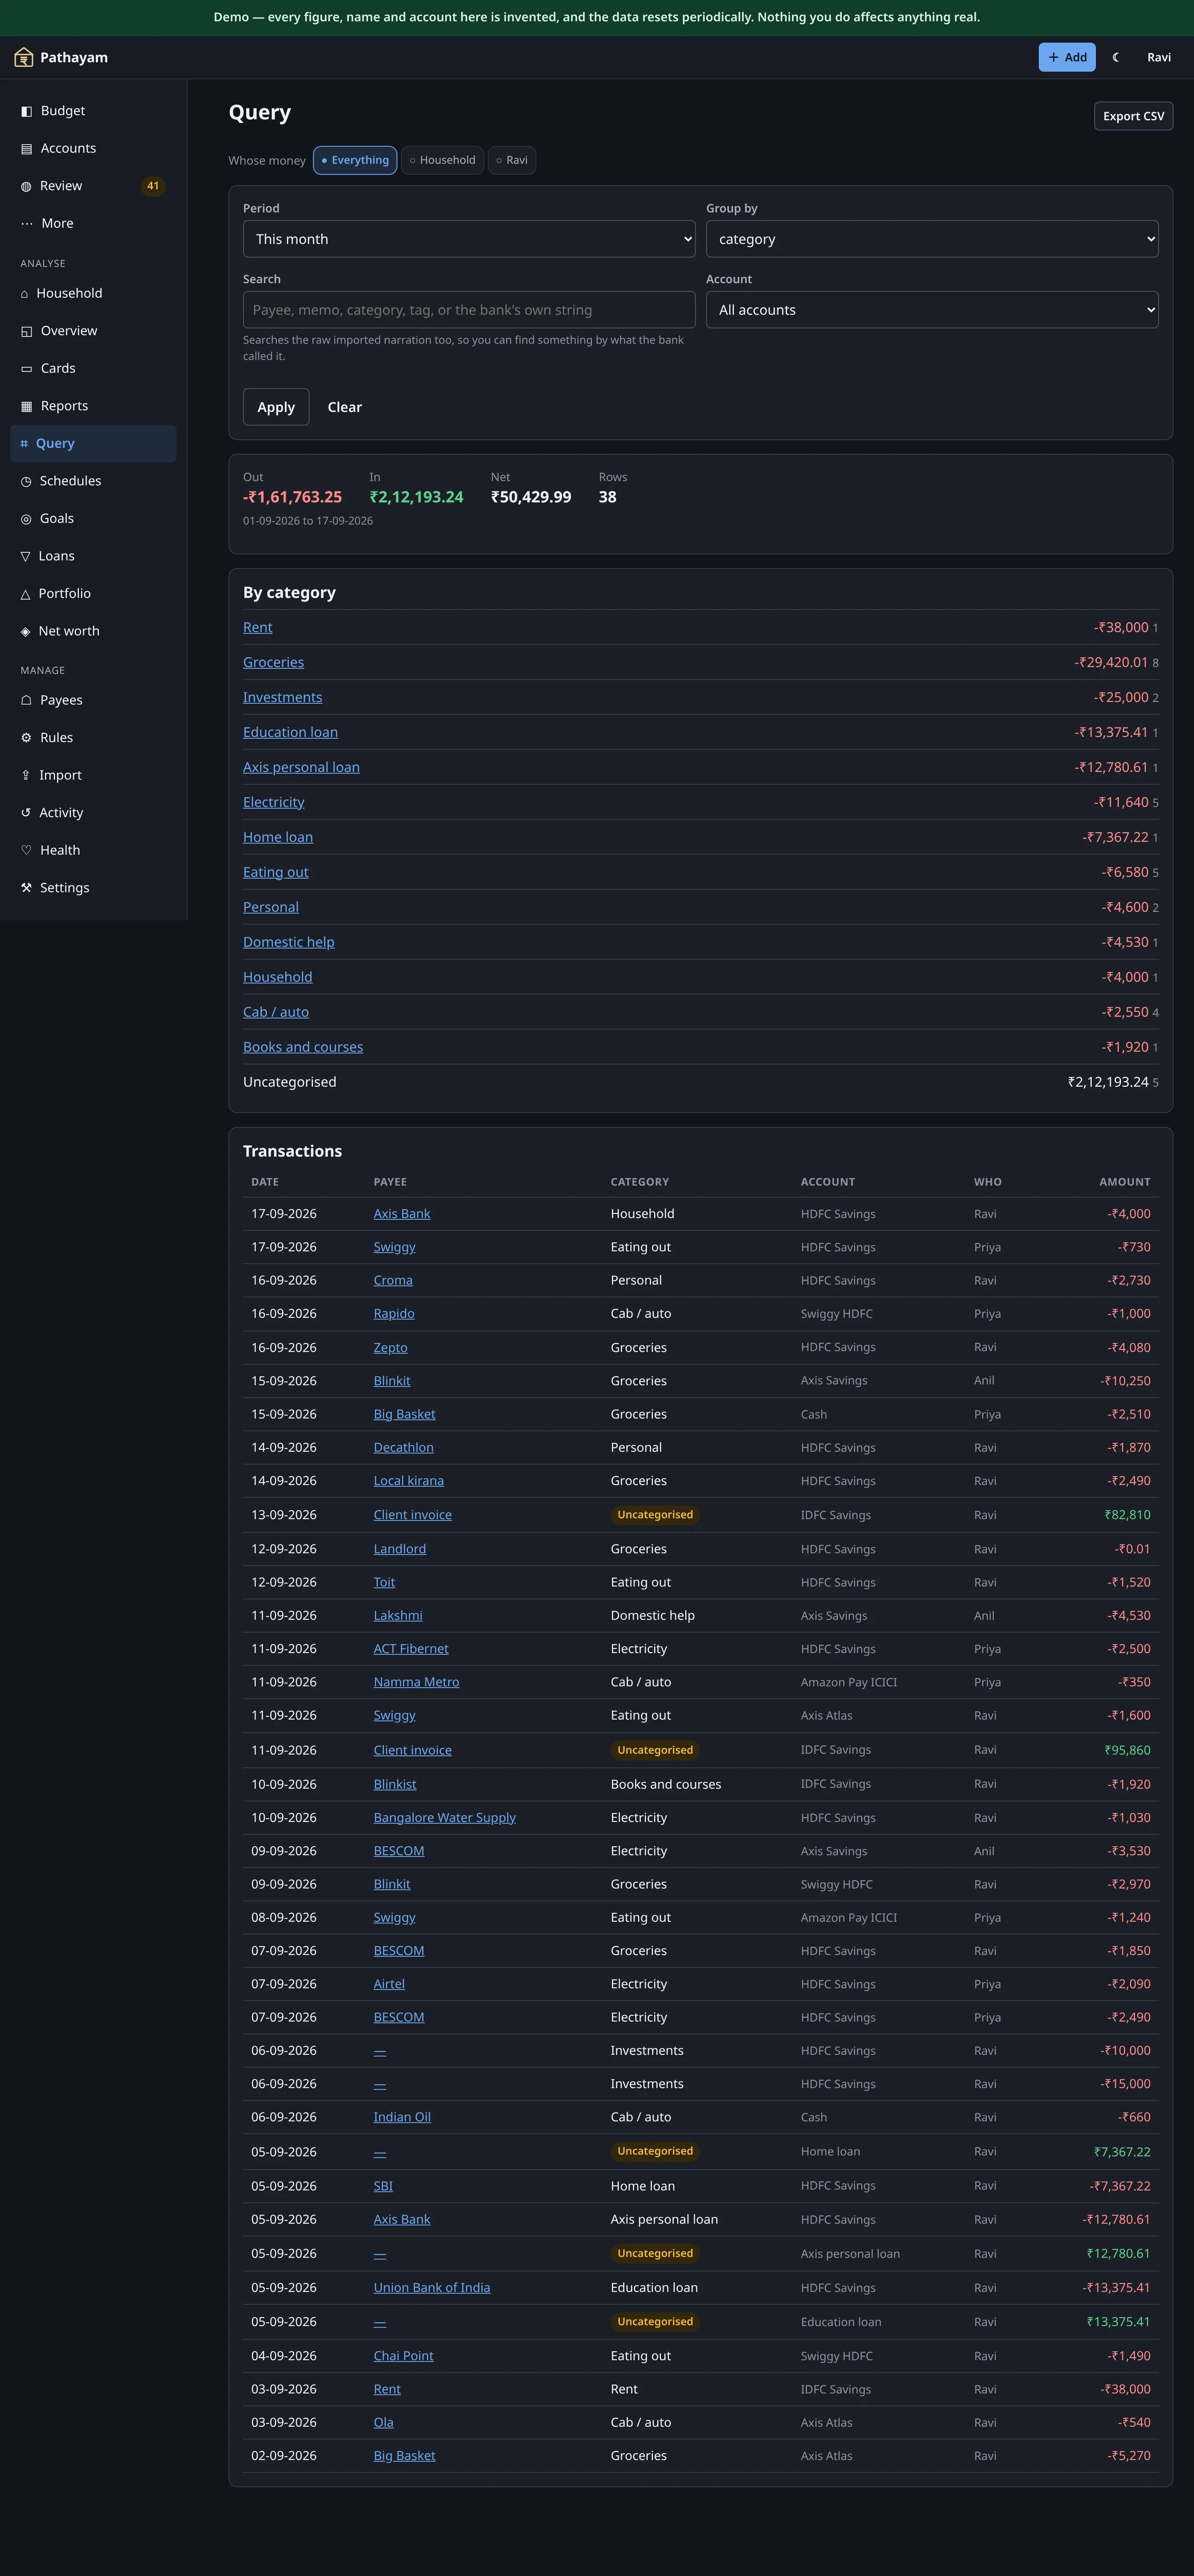The height and width of the screenshot is (2576, 1194).
Task: Select the Everything money filter
Action: [x=355, y=160]
